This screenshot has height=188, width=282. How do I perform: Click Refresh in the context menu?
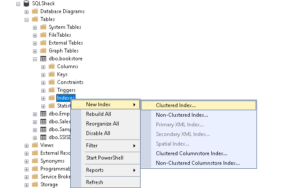pyautogui.click(x=94, y=182)
